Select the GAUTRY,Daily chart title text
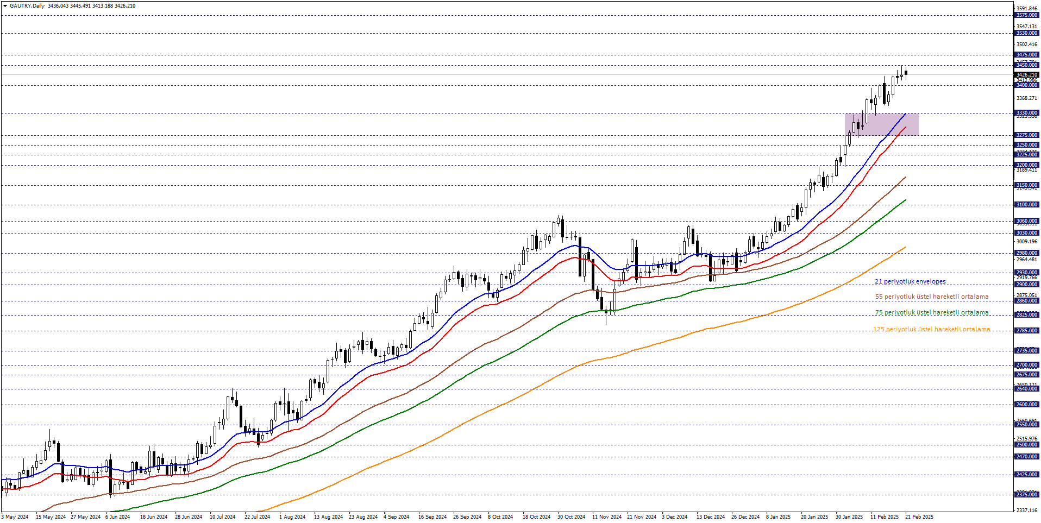This screenshot has width=1041, height=523. pos(27,6)
